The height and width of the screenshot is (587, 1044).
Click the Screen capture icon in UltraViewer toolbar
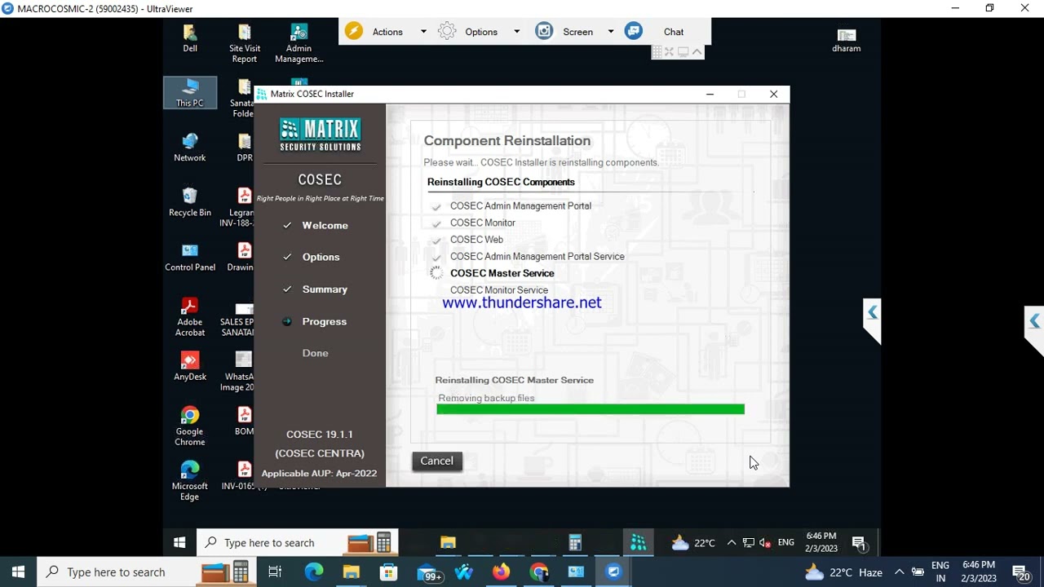(x=544, y=31)
